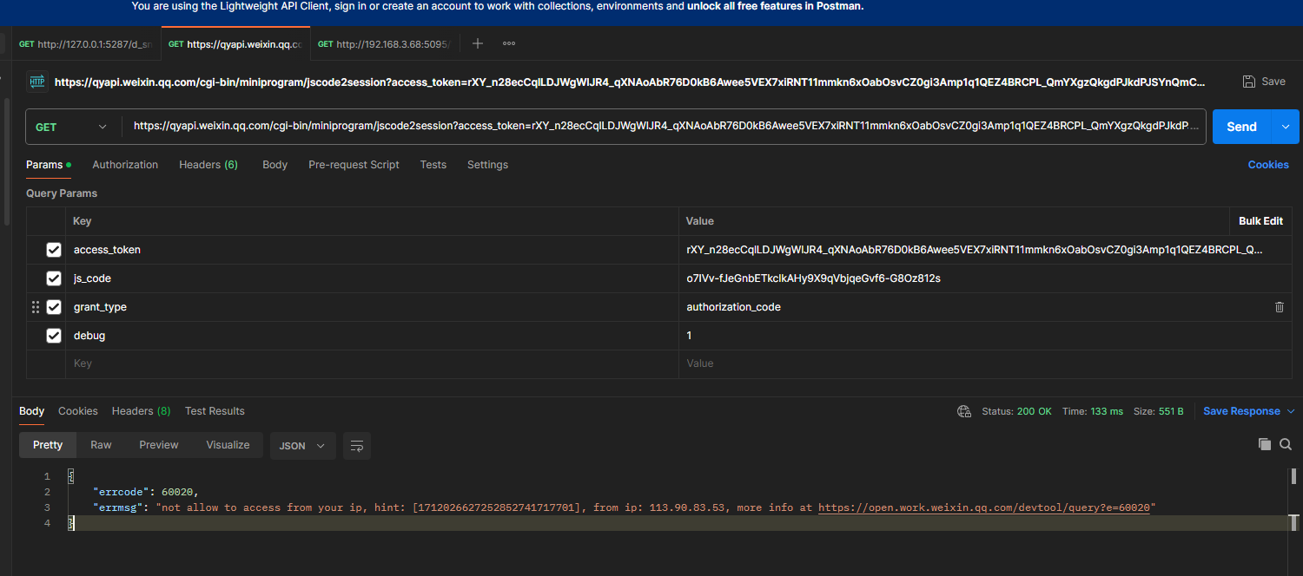
Task: Click the grant_type key cell
Action: 372,307
